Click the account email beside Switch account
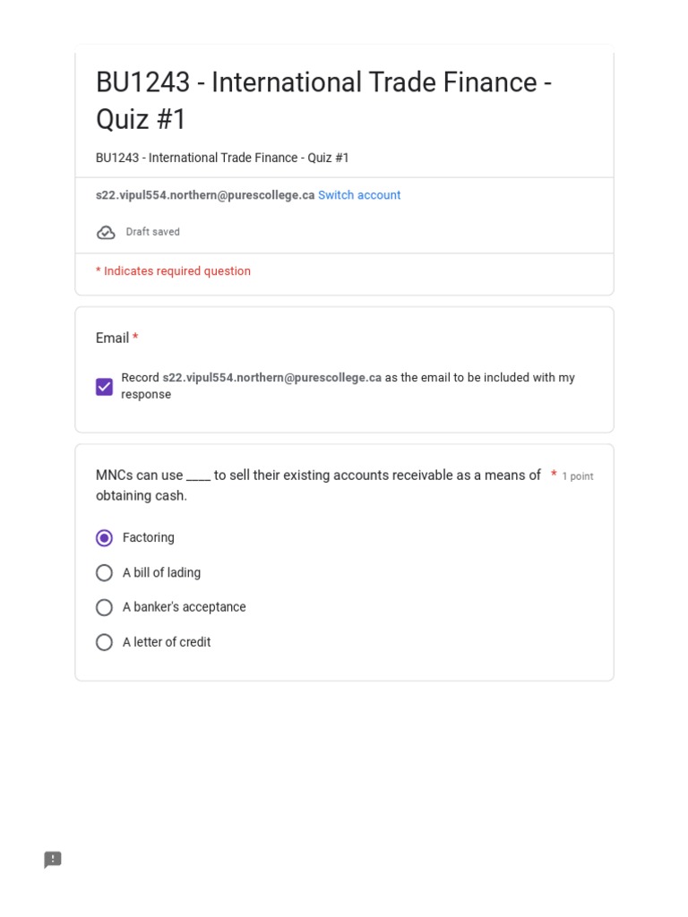688x917 pixels. 205,195
